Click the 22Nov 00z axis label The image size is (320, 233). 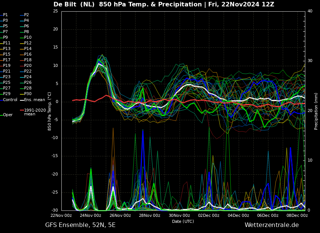click(x=61, y=215)
